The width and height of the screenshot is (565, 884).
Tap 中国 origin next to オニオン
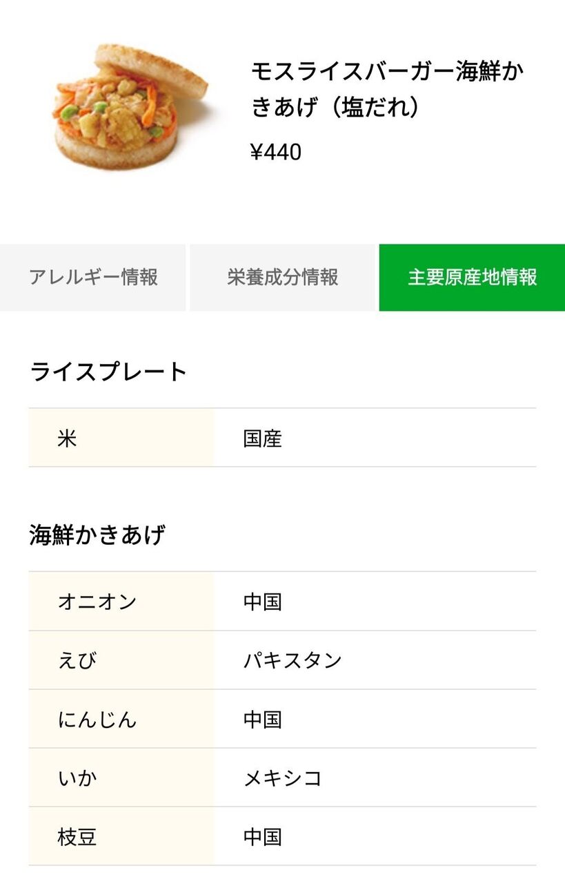(x=263, y=602)
